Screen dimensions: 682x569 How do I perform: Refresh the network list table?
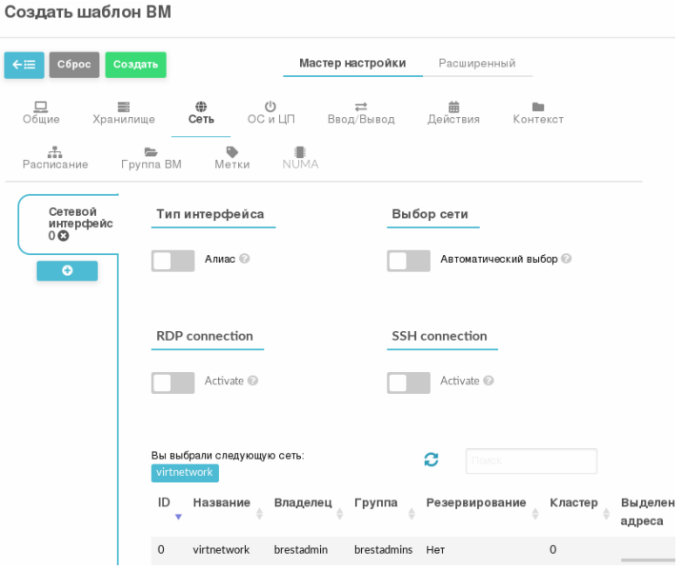tap(431, 461)
